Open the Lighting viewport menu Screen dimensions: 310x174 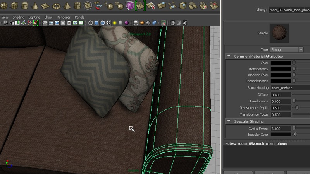[x=34, y=17]
